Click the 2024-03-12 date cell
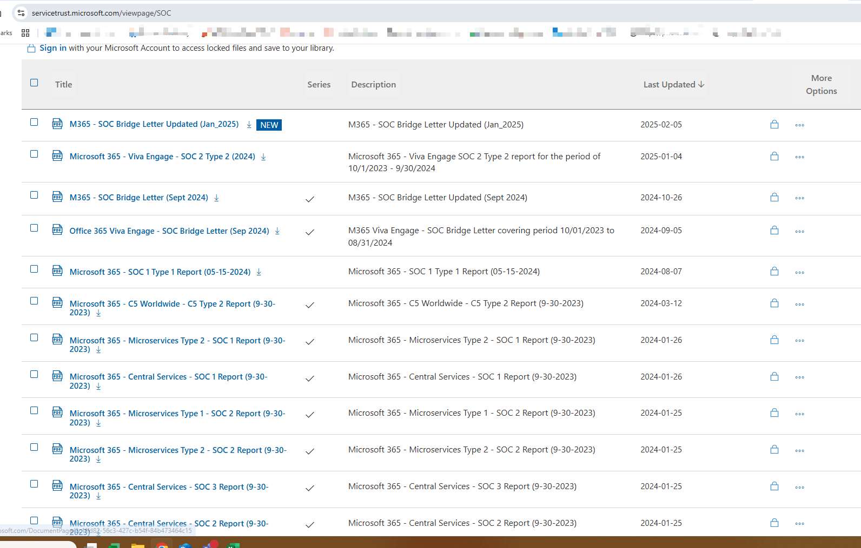The height and width of the screenshot is (548, 861). 661,303
